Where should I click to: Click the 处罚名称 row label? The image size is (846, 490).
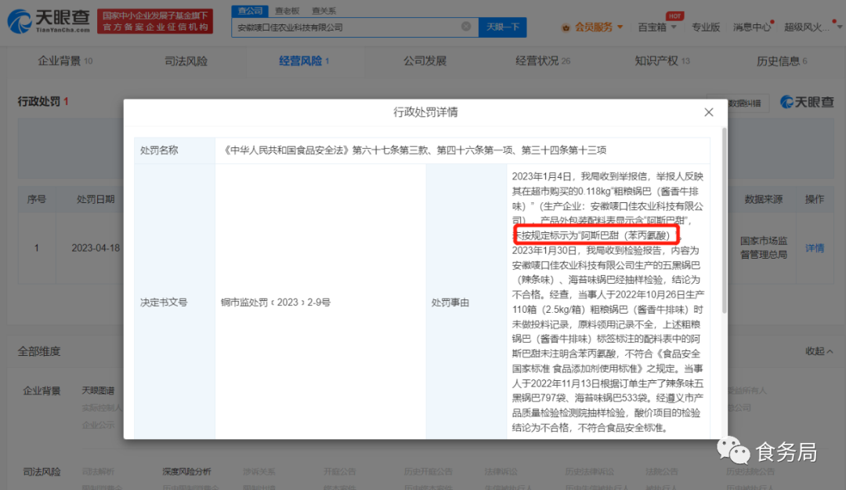coord(159,151)
